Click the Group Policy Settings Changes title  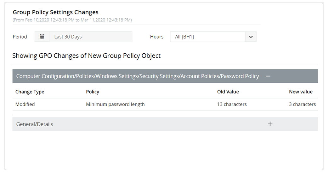pos(55,12)
